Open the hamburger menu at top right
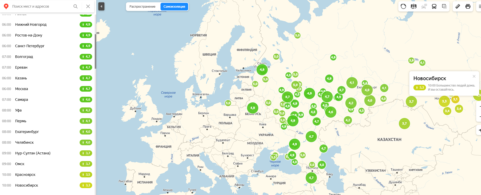Image resolution: width=481 pixels, height=195 pixels. click(479, 6)
